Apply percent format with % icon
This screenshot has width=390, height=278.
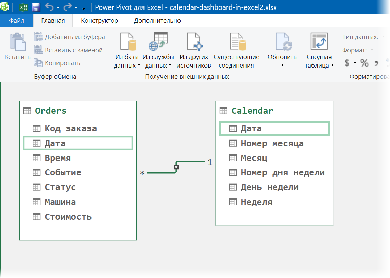pyautogui.click(x=364, y=63)
